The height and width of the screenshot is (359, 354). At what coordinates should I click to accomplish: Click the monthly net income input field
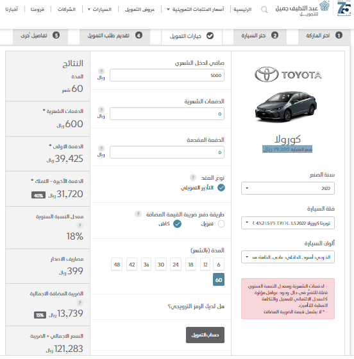[167, 75]
